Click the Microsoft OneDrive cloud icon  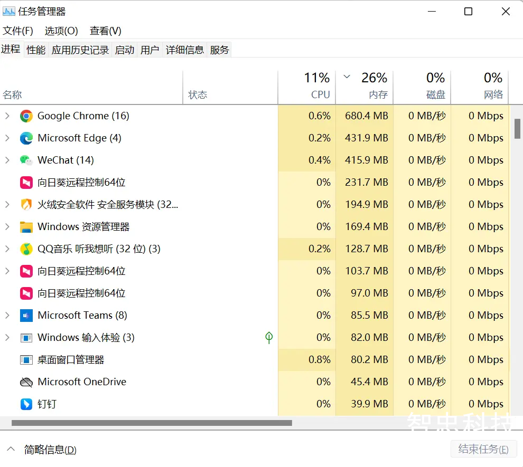click(x=26, y=382)
